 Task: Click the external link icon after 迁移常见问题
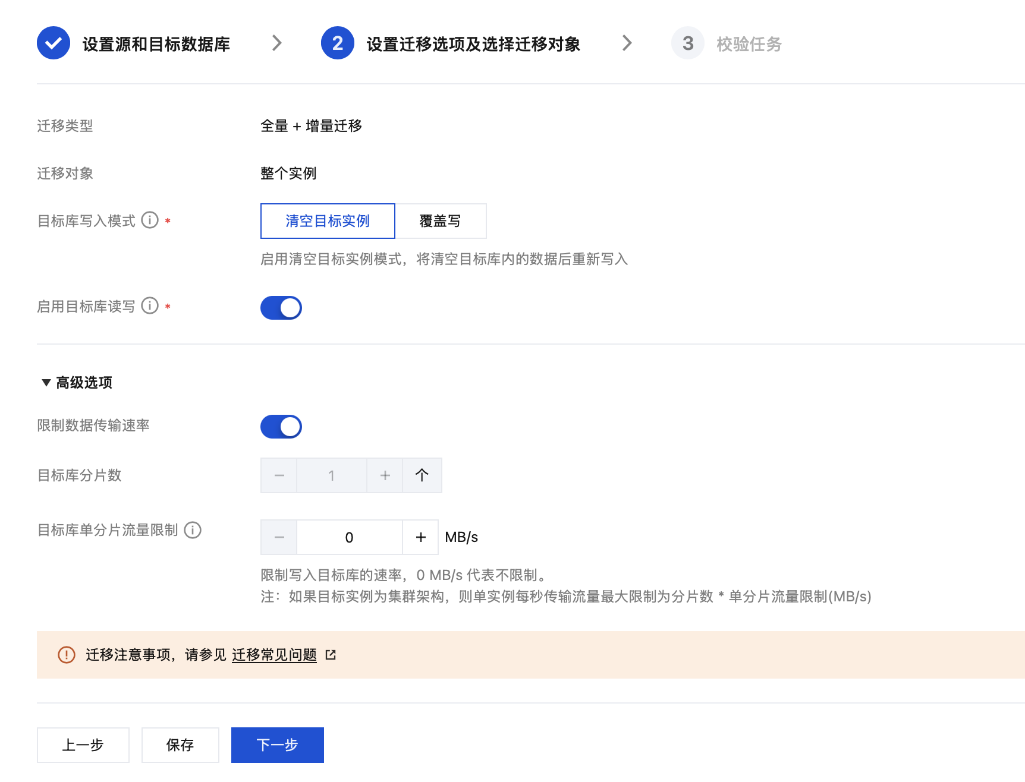[331, 655]
